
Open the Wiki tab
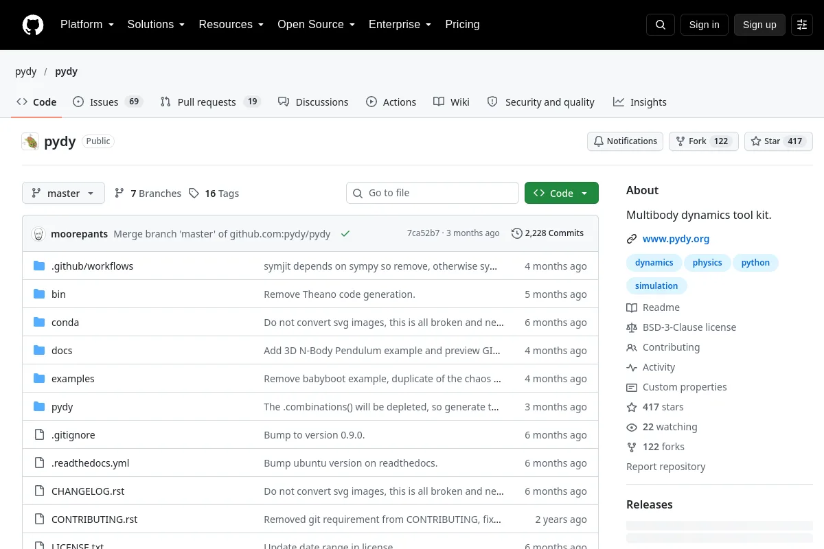click(x=451, y=102)
